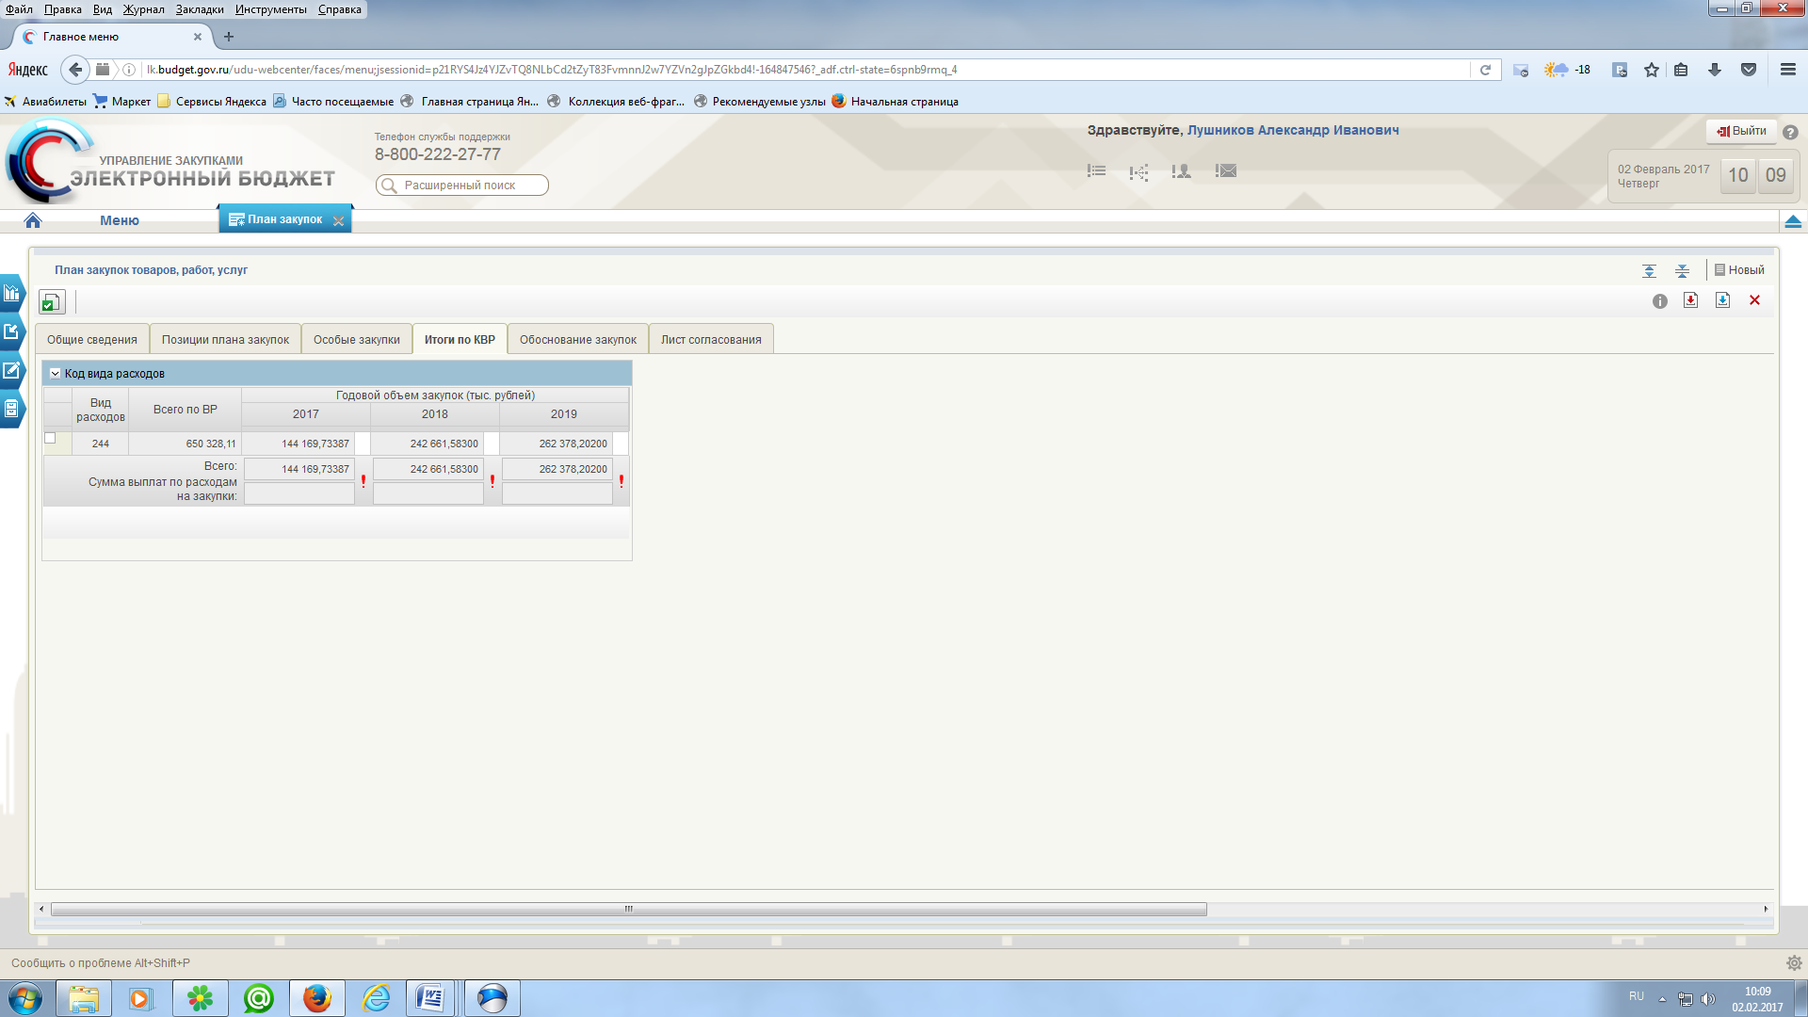Tick the checkbox in row 244
This screenshot has height=1017, width=1808.
[51, 439]
